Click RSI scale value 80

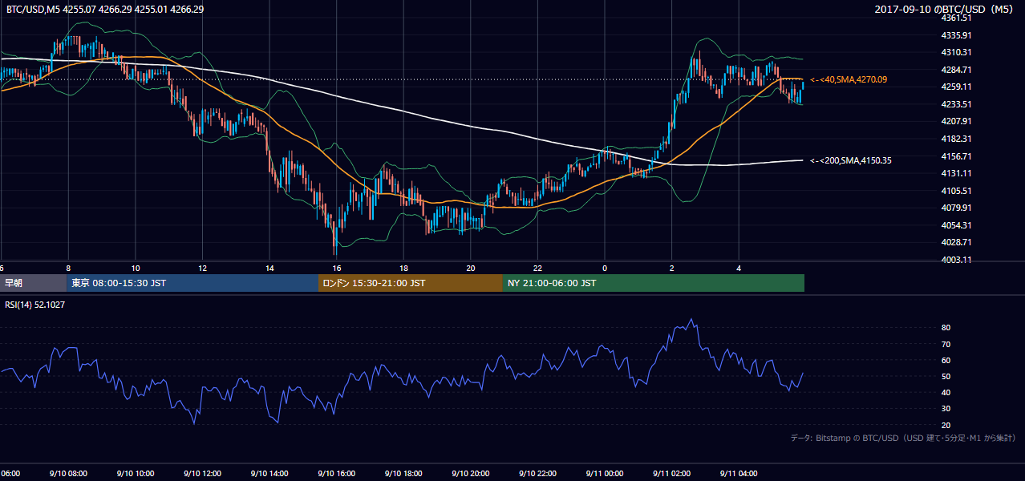[x=946, y=328]
